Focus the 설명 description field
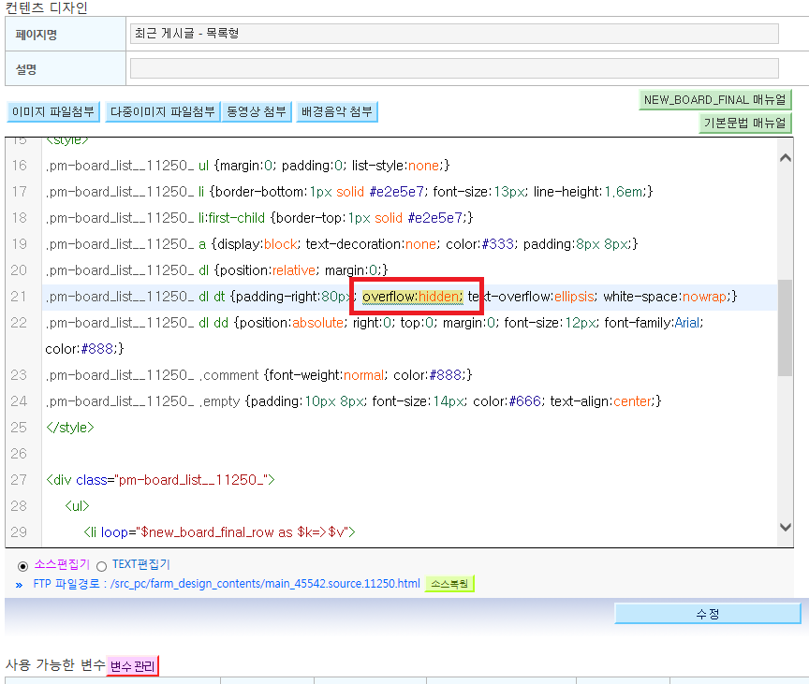Image resolution: width=809 pixels, height=684 pixels. (x=454, y=68)
